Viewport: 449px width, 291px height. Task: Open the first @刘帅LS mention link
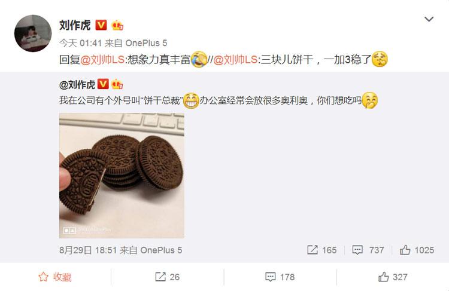pyautogui.click(x=102, y=60)
